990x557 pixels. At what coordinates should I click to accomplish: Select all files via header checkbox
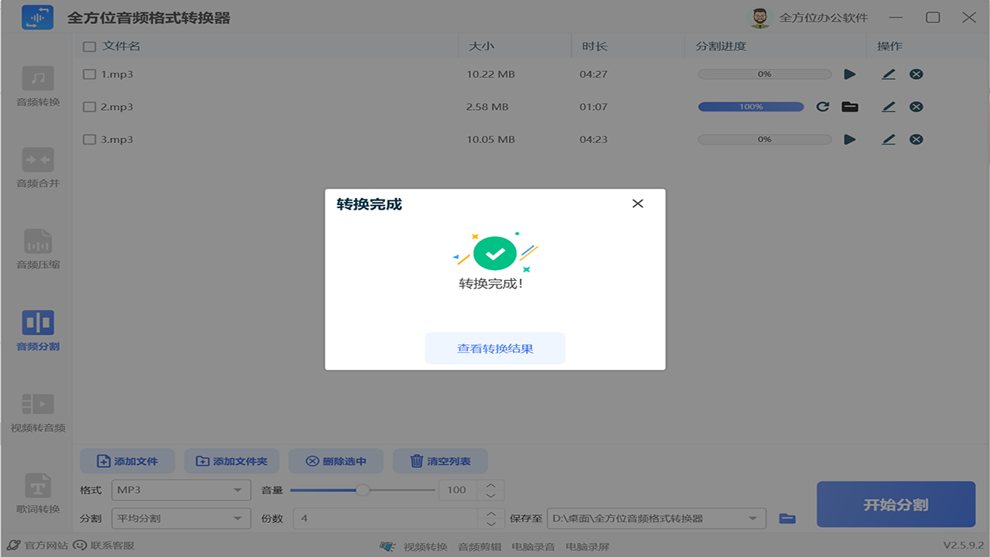tap(88, 46)
